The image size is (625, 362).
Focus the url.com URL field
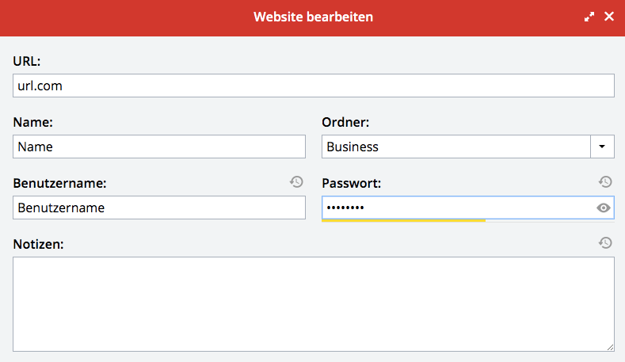pyautogui.click(x=314, y=86)
